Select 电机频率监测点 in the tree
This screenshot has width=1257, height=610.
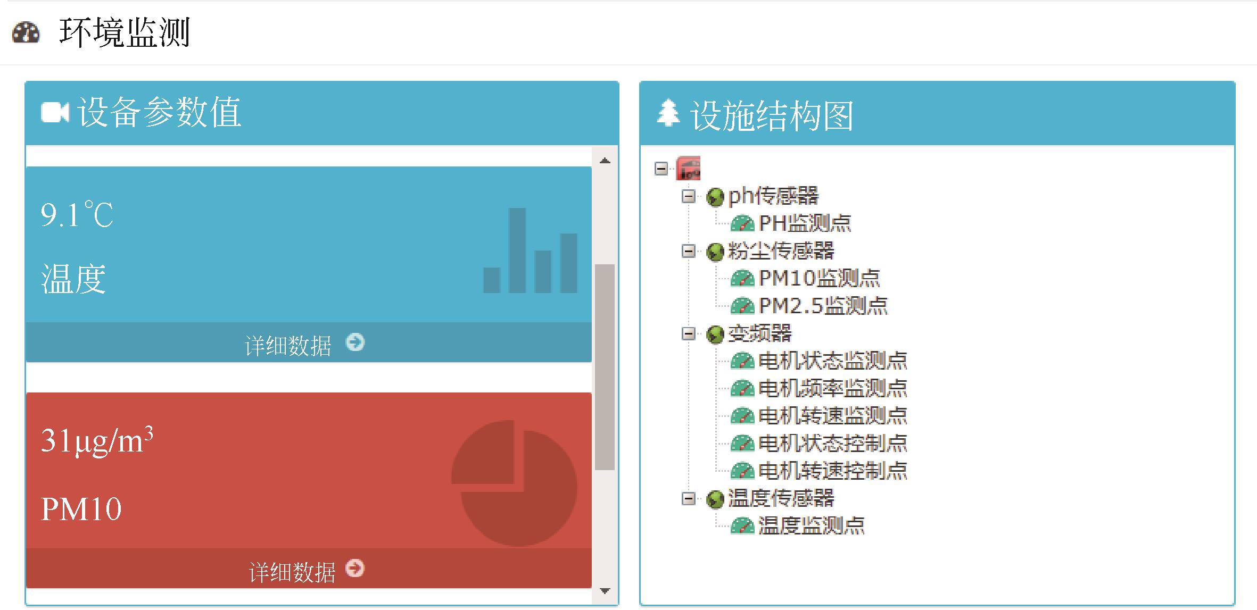pos(832,388)
